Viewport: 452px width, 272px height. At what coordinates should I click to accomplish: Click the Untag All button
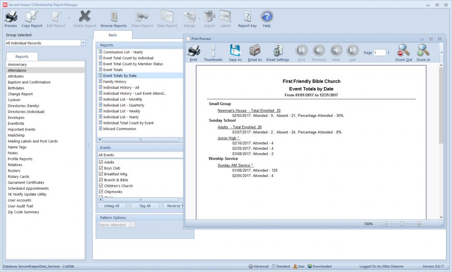pos(111,205)
